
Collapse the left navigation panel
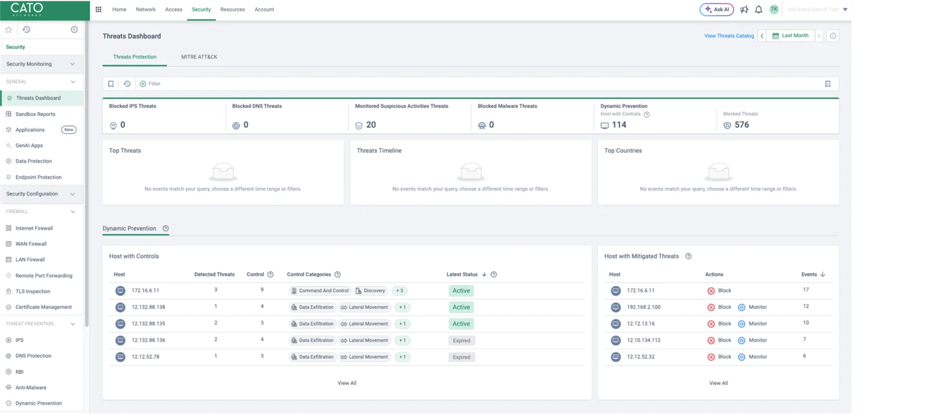coord(74,29)
